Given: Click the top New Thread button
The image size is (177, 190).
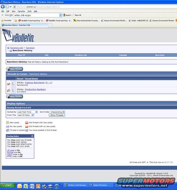Looking at the screenshot, I should [x=14, y=69].
